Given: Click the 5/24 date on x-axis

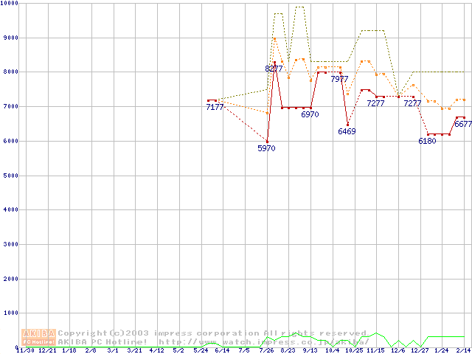Looking at the screenshot, I should 200,350.
